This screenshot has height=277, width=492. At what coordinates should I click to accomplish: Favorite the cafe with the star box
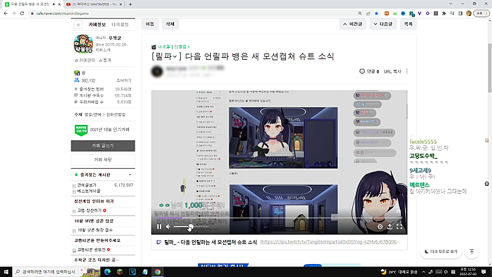coord(78,25)
